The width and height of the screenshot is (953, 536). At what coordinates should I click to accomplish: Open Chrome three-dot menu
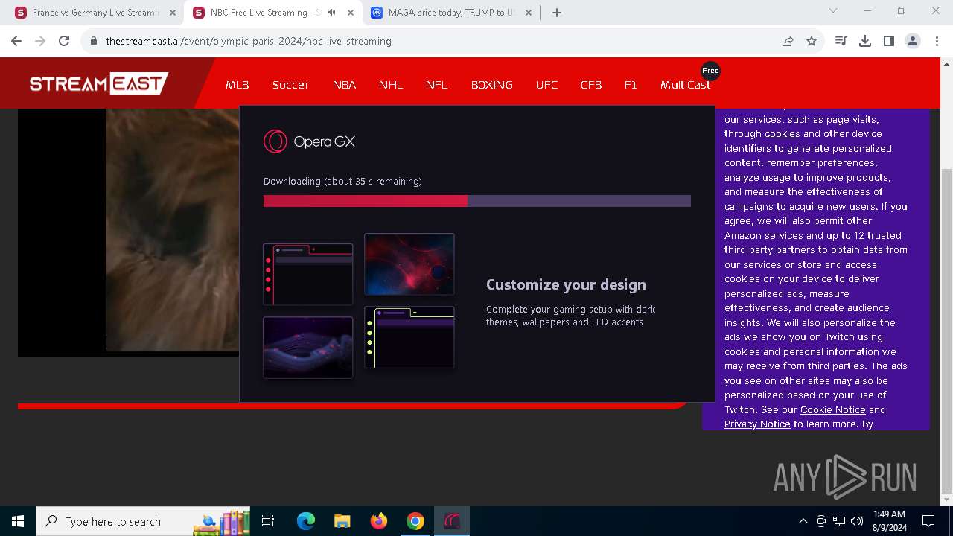[937, 41]
